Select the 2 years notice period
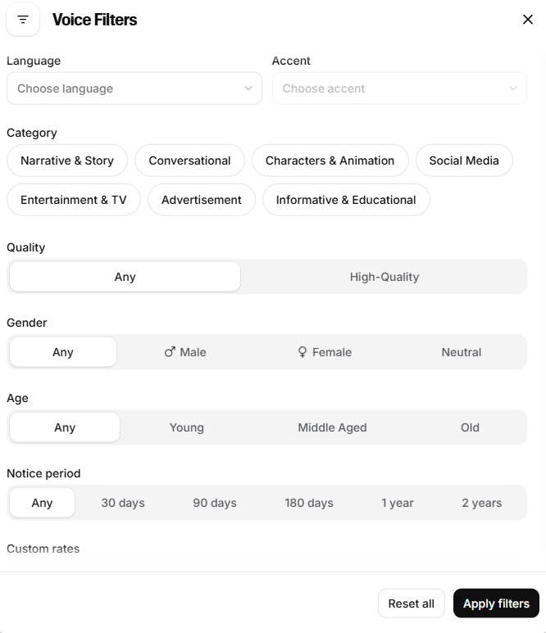Viewport: 546px width, 633px height. 481,503
